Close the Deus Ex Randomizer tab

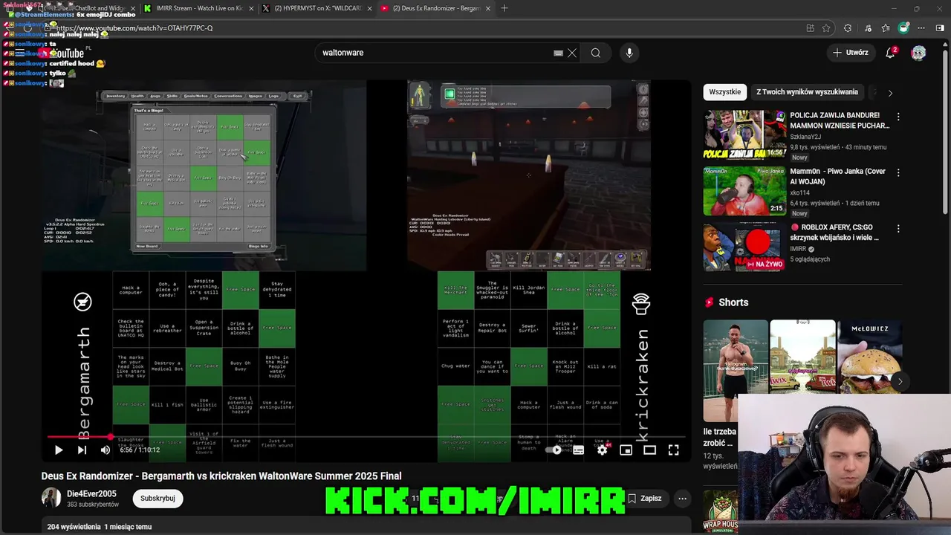click(487, 8)
